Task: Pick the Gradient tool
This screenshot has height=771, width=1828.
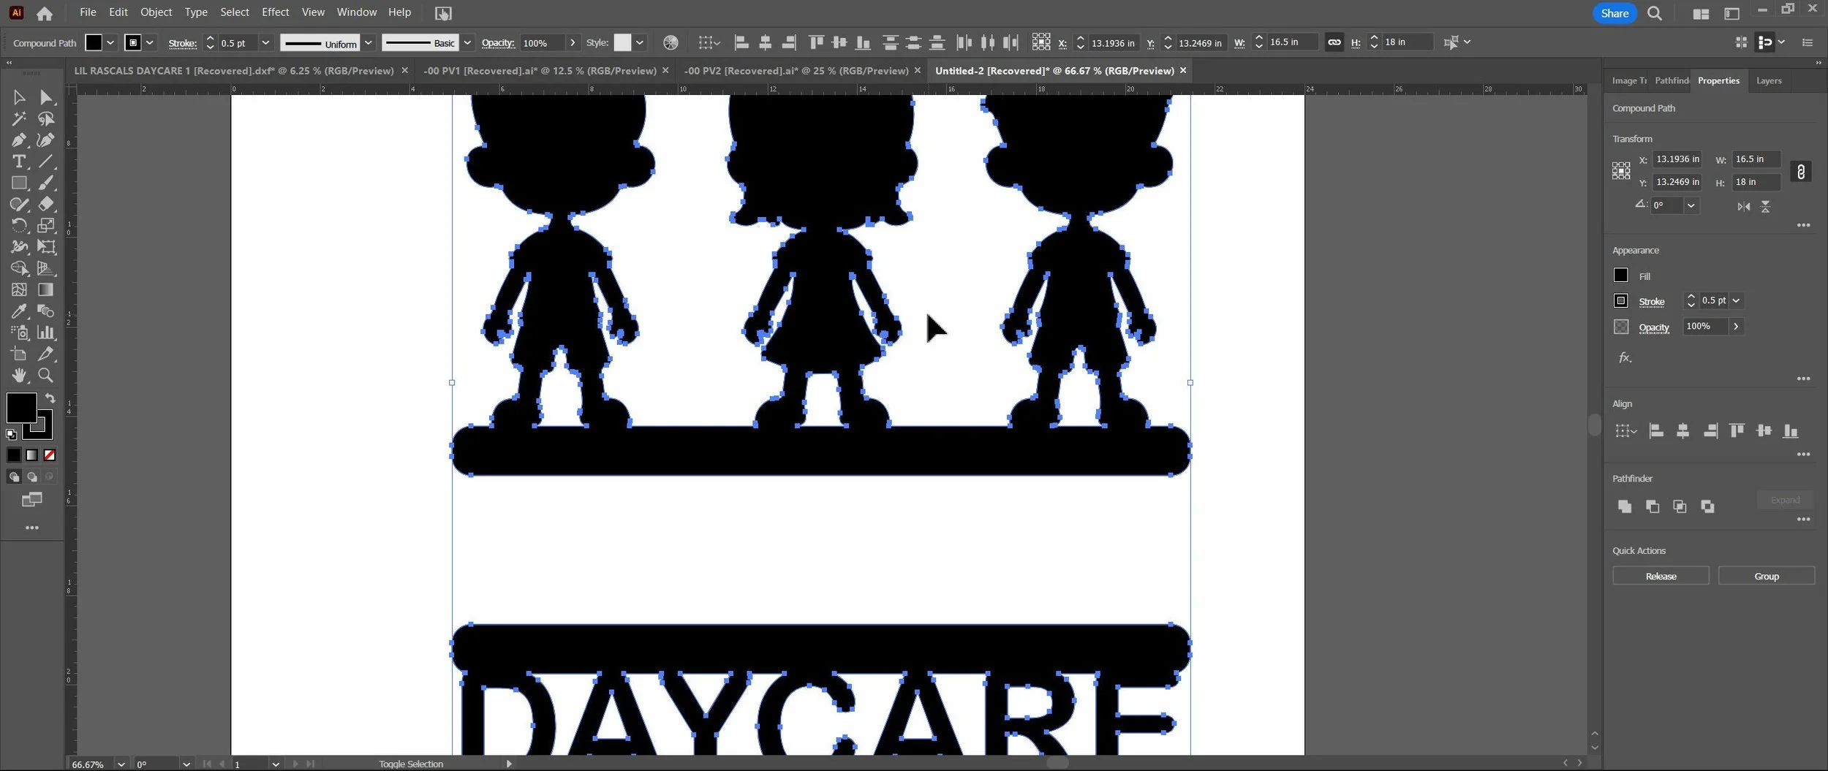Action: click(x=46, y=289)
